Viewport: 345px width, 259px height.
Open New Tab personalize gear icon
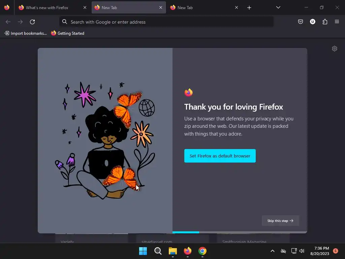pyautogui.click(x=335, y=49)
